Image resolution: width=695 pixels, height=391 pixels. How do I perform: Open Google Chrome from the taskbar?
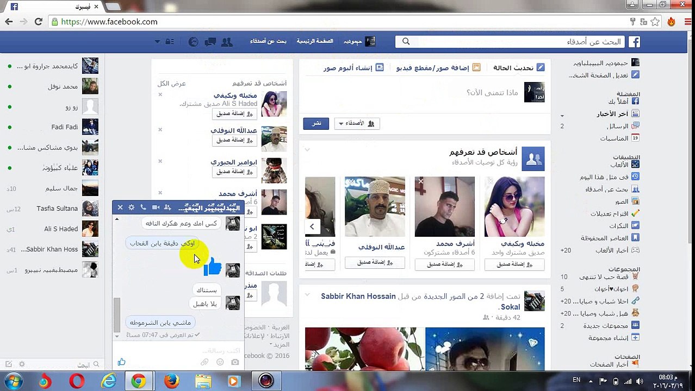pos(138,381)
